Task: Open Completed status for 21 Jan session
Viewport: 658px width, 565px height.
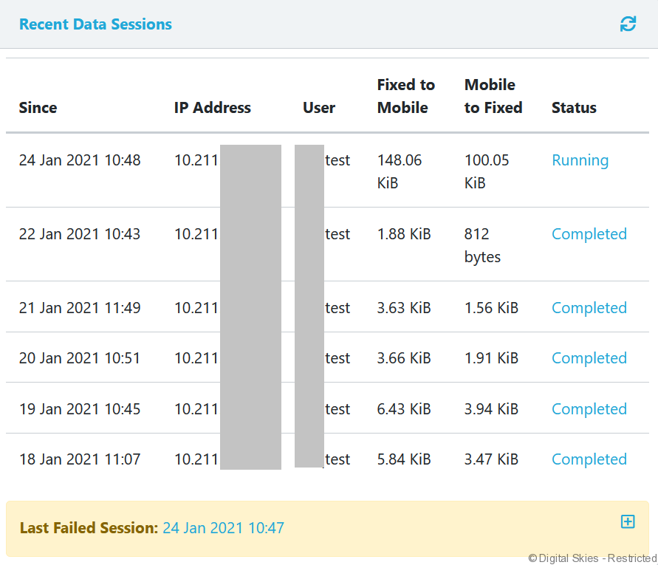Action: tap(589, 308)
